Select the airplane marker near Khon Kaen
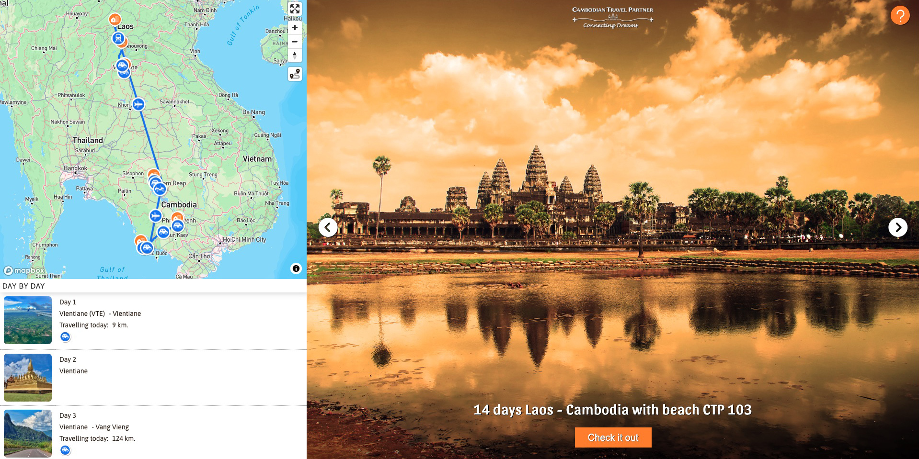The height and width of the screenshot is (459, 919). point(138,104)
